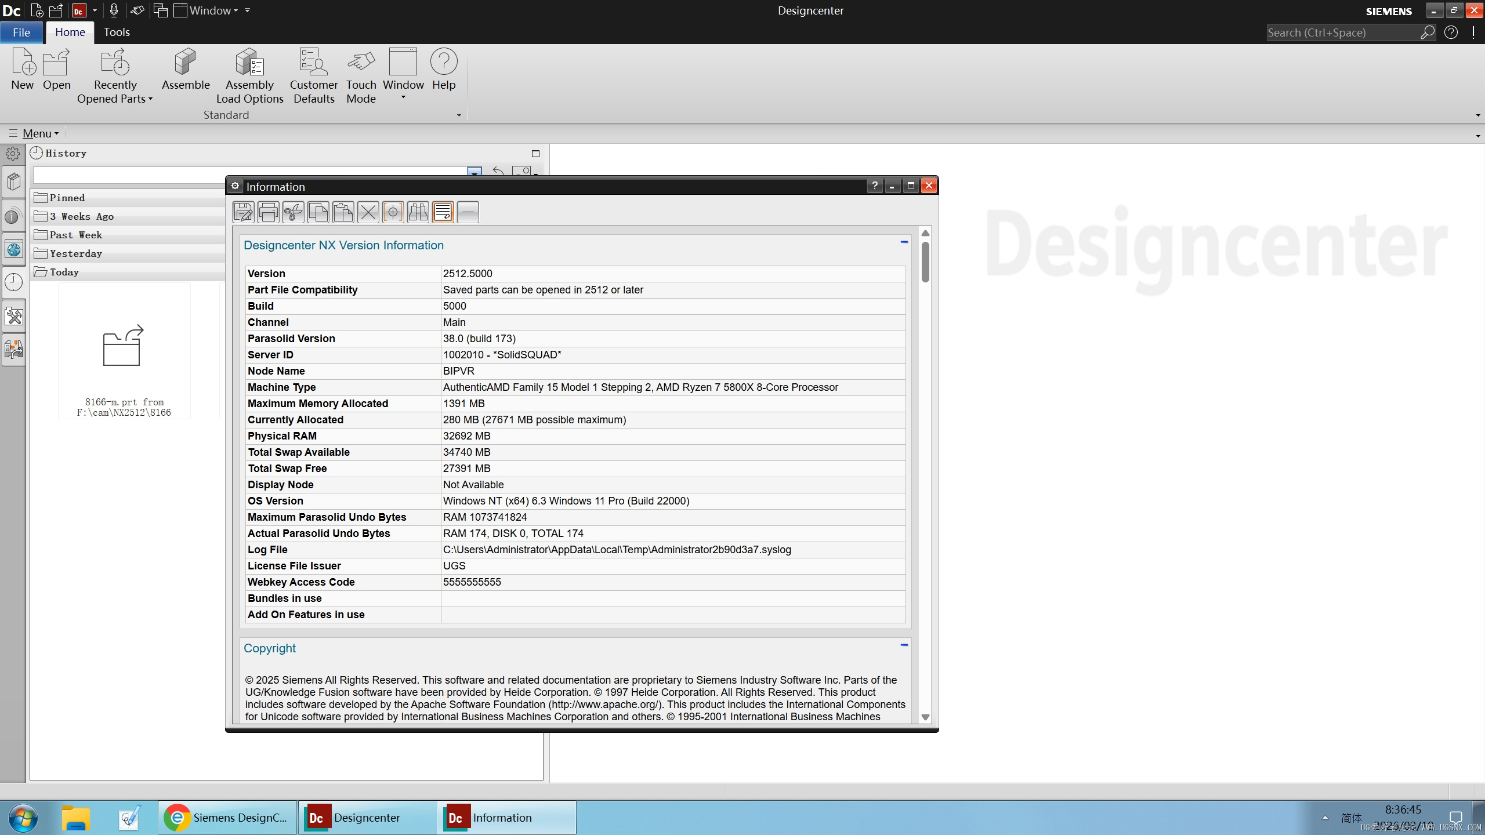The width and height of the screenshot is (1485, 835).
Task: Open the info broadcast sidebar tab
Action: coord(13,216)
